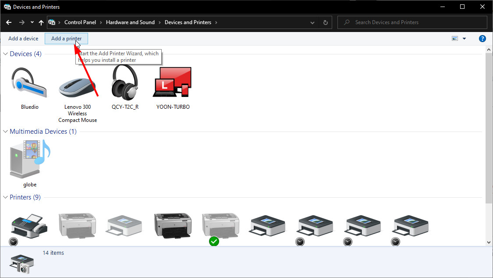Select the QCY-T2C_R headphones icon
The image size is (493, 278).
click(124, 82)
